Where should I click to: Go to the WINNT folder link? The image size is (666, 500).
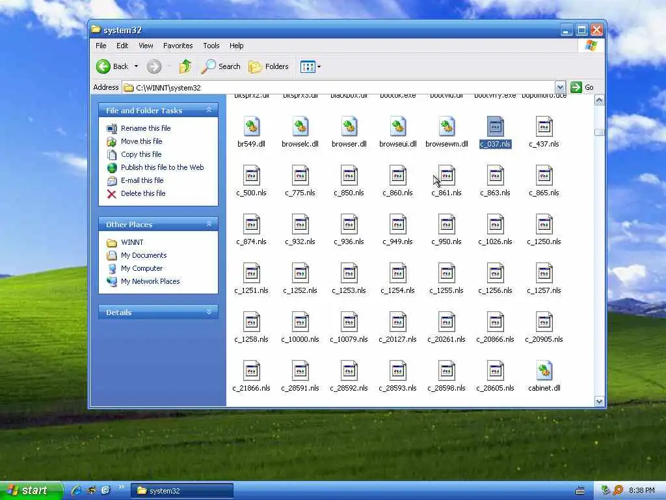pos(132,242)
